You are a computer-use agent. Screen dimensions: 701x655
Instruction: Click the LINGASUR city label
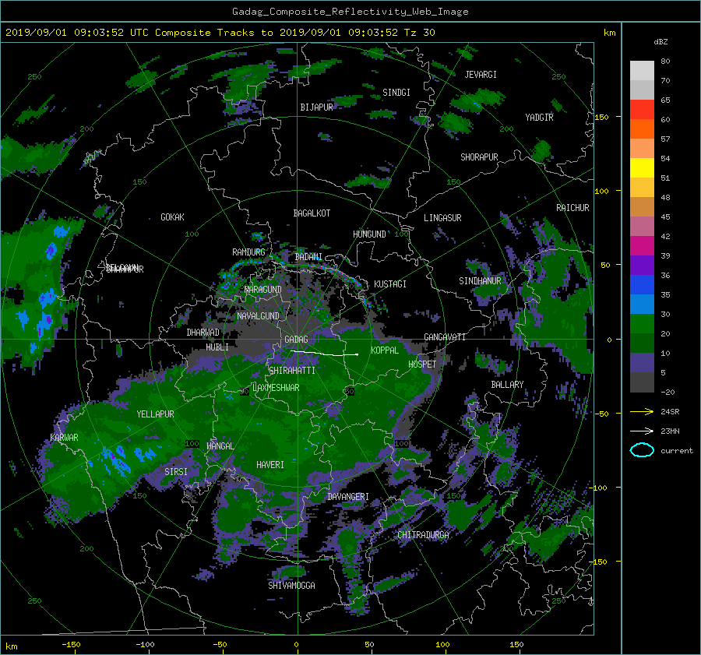(x=442, y=218)
